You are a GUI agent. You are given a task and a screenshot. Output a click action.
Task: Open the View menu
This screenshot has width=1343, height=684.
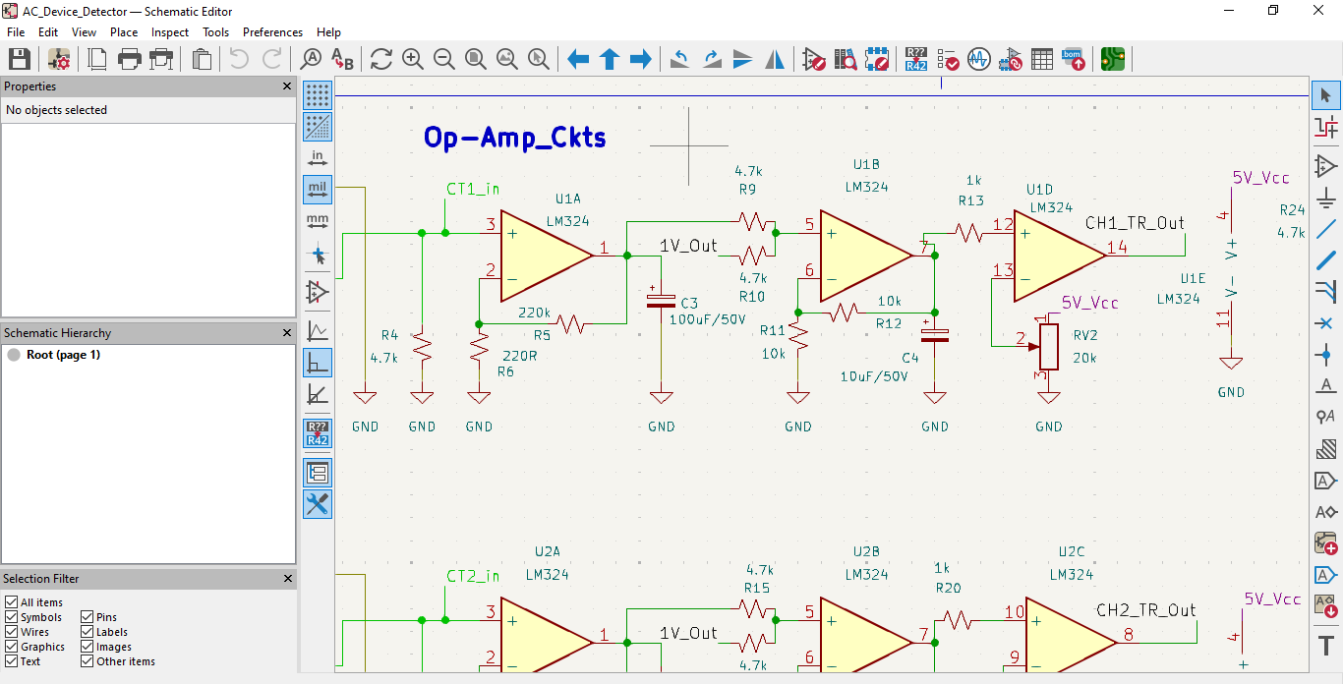[x=84, y=32]
